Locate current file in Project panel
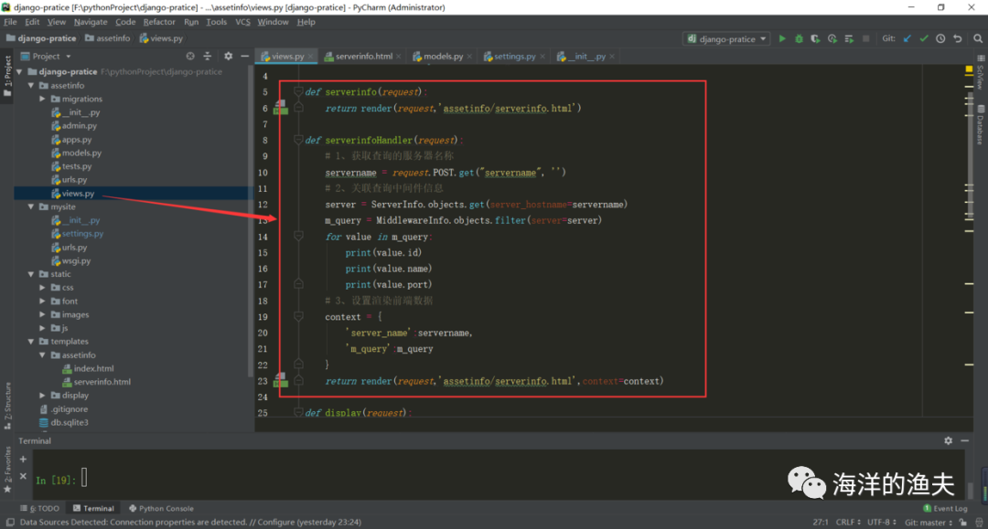988x529 pixels. click(190, 57)
